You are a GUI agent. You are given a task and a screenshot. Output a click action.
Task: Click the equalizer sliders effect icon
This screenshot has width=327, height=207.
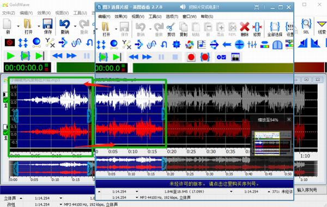(252, 44)
